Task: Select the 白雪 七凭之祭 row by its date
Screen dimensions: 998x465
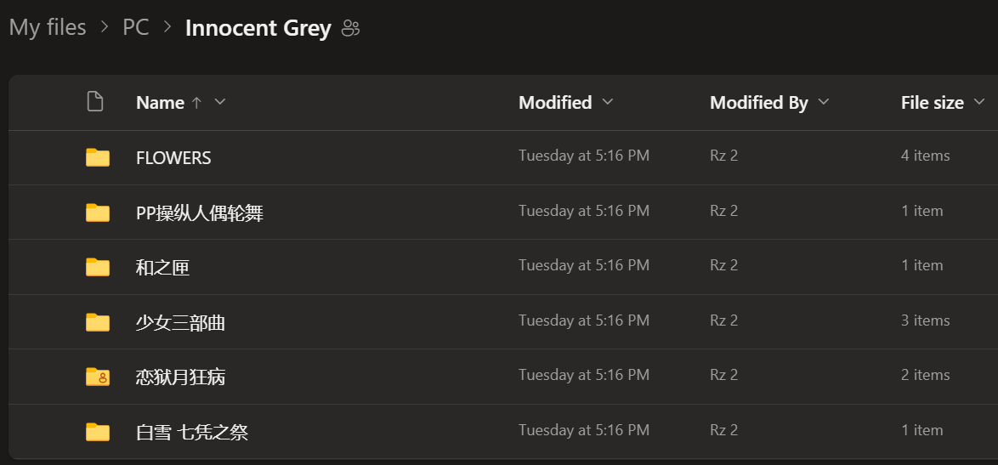Action: pos(583,429)
